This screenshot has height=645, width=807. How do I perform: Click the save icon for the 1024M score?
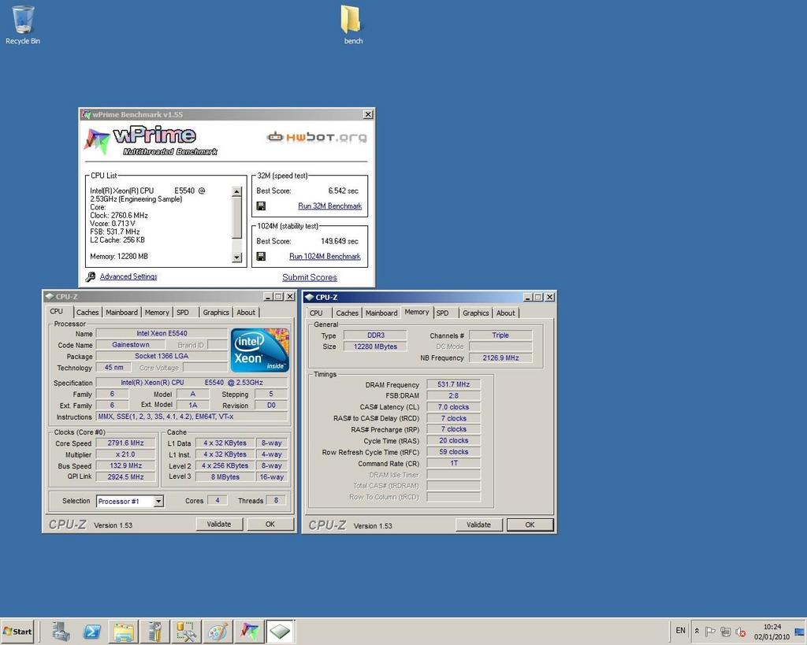click(261, 256)
